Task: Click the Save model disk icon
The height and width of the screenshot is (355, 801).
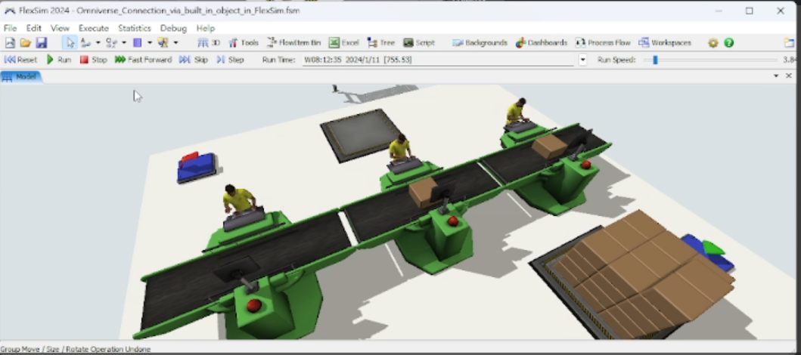Action: pos(41,43)
